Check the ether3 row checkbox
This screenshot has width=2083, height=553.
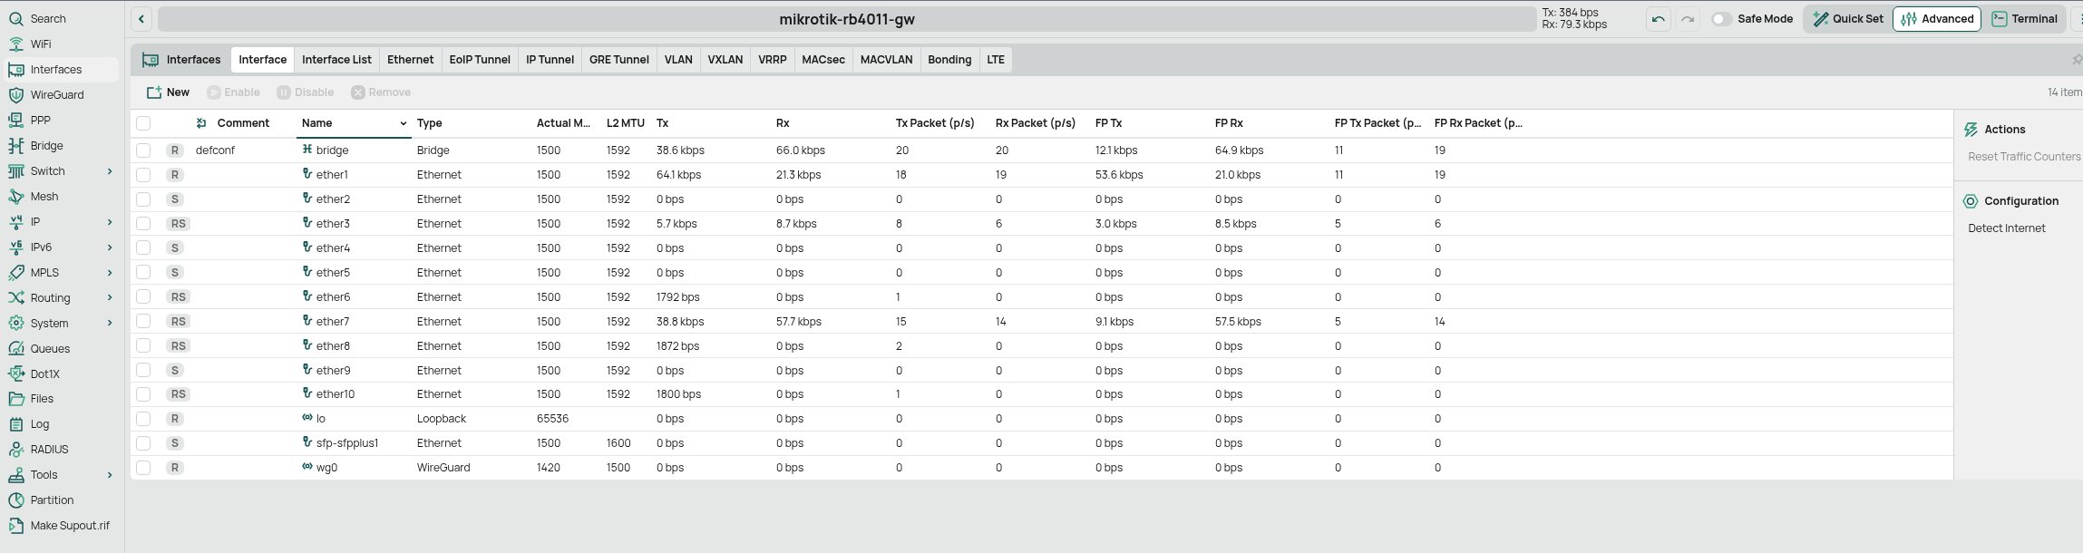[x=143, y=223]
